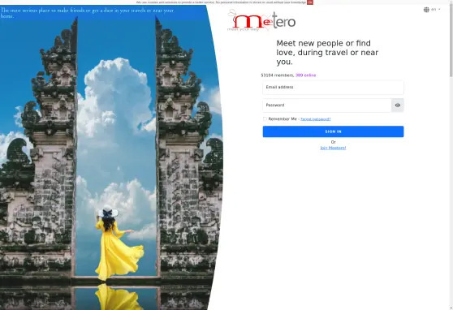
Task: Click the globe language icon
Action: pyautogui.click(x=426, y=10)
